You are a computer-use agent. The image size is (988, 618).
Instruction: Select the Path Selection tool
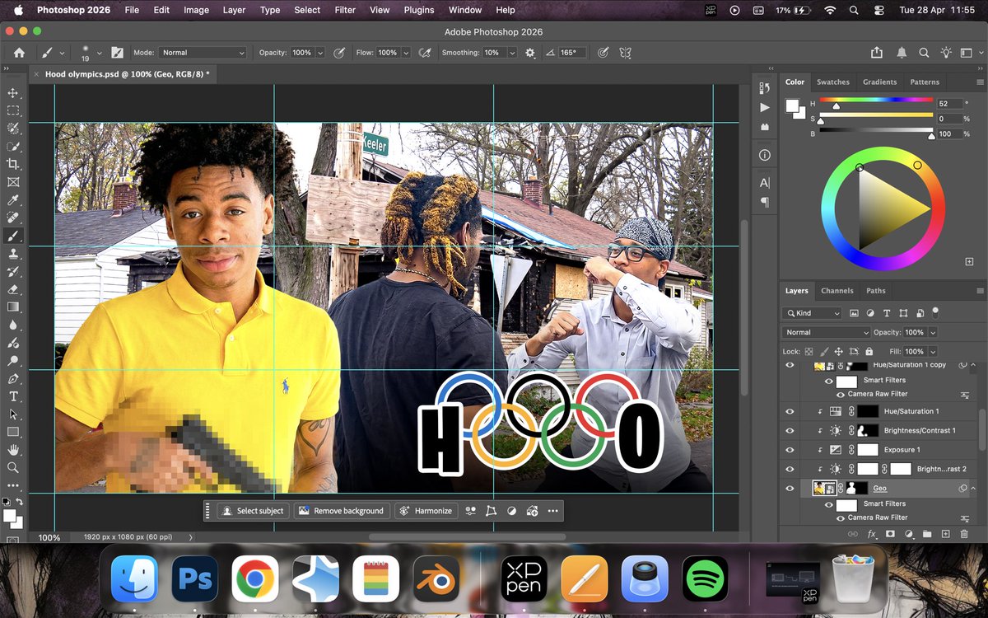(12, 414)
